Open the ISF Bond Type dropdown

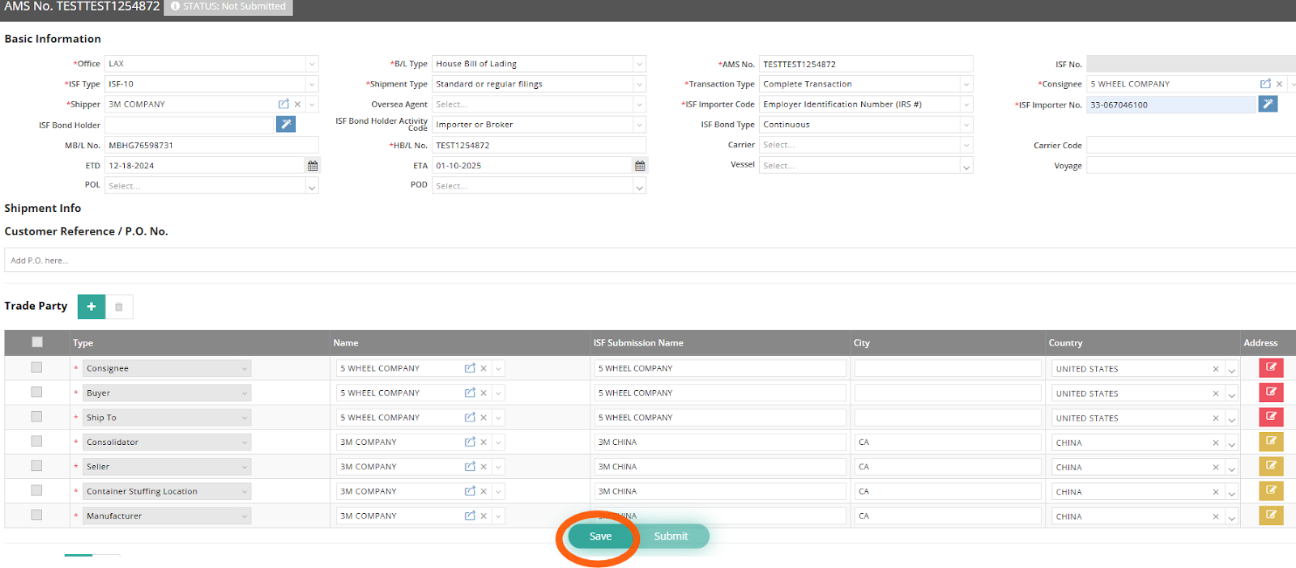point(966,125)
